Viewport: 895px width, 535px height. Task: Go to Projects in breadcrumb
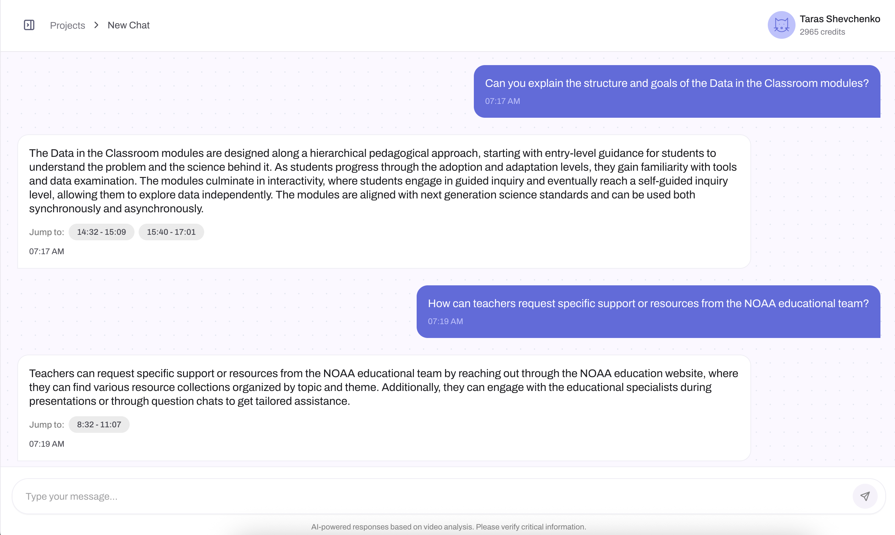(68, 25)
